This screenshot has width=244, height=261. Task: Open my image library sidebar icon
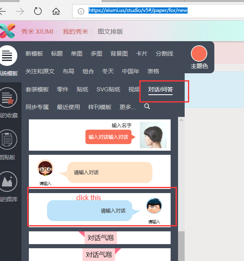8,182
